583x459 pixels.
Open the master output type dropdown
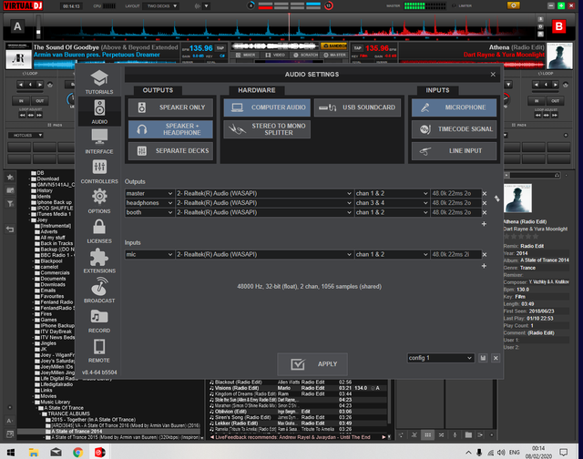pos(149,194)
